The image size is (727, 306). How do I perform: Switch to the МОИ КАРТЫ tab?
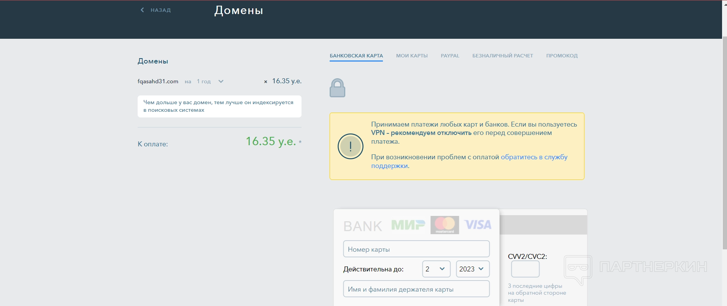412,56
